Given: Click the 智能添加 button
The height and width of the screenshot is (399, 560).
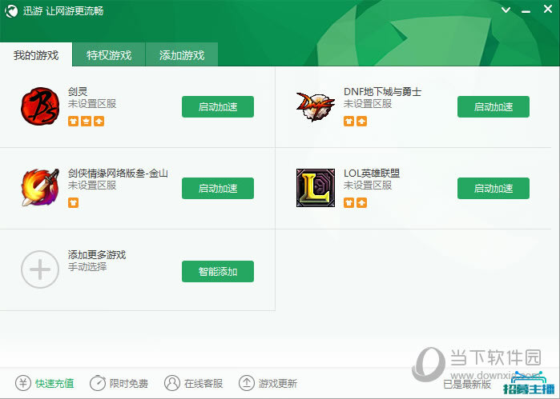Looking at the screenshot, I should coord(218,271).
